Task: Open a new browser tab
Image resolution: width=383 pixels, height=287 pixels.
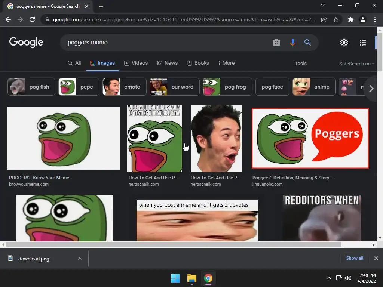Action: pyautogui.click(x=101, y=6)
